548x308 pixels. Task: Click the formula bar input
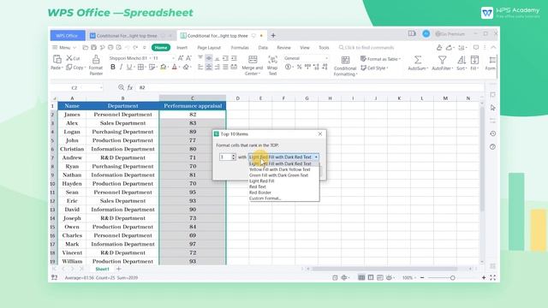[309, 87]
